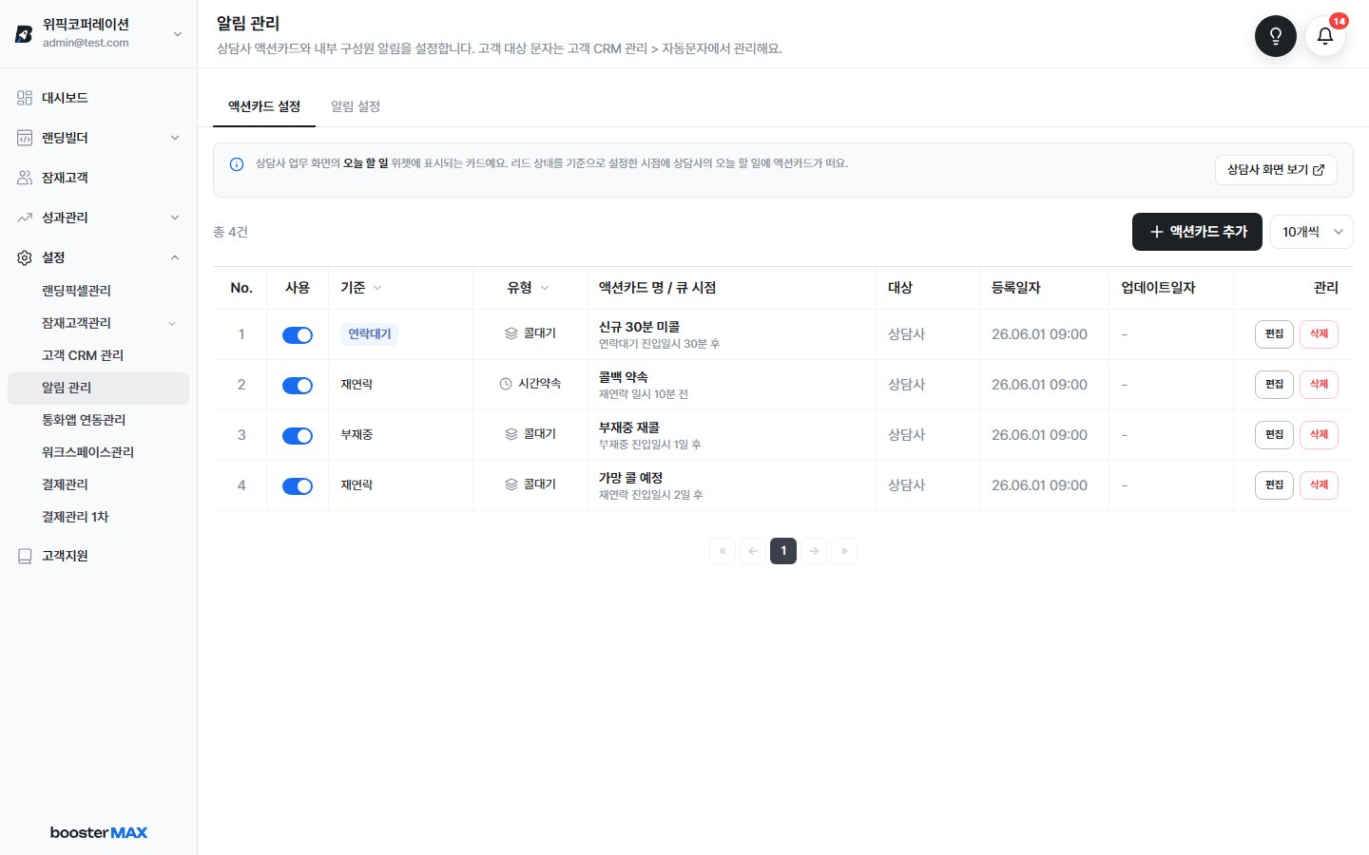Image resolution: width=1369 pixels, height=855 pixels.
Task: Open 고객 CRM 관리 in the sidebar
Action: click(x=99, y=355)
